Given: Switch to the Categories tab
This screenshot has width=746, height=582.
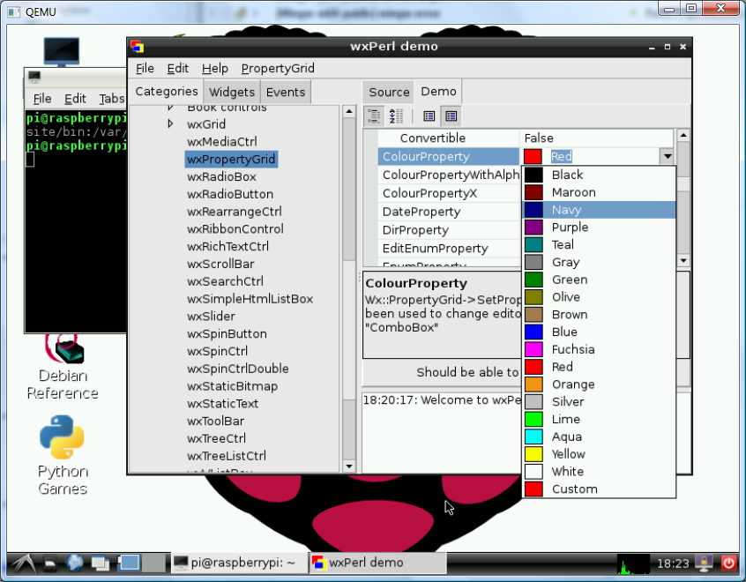Looking at the screenshot, I should [167, 92].
